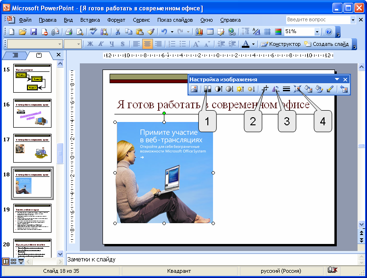This screenshot has width=367, height=278.
Task: Click the Open folder icon
Action: [23, 32]
